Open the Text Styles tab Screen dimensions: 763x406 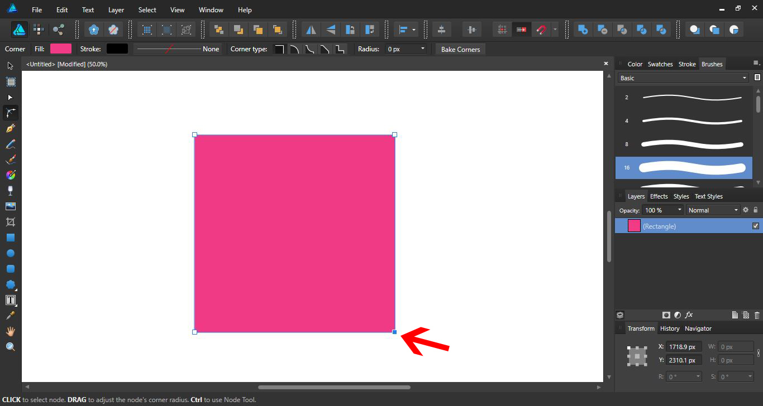(709, 196)
